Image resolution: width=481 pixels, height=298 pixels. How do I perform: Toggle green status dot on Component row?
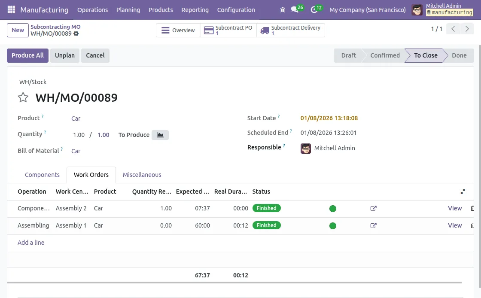(332, 209)
